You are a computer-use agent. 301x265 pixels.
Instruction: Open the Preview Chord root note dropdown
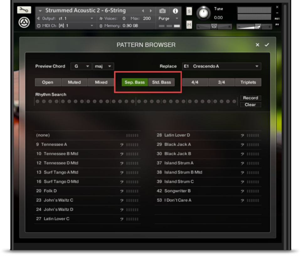pos(81,66)
